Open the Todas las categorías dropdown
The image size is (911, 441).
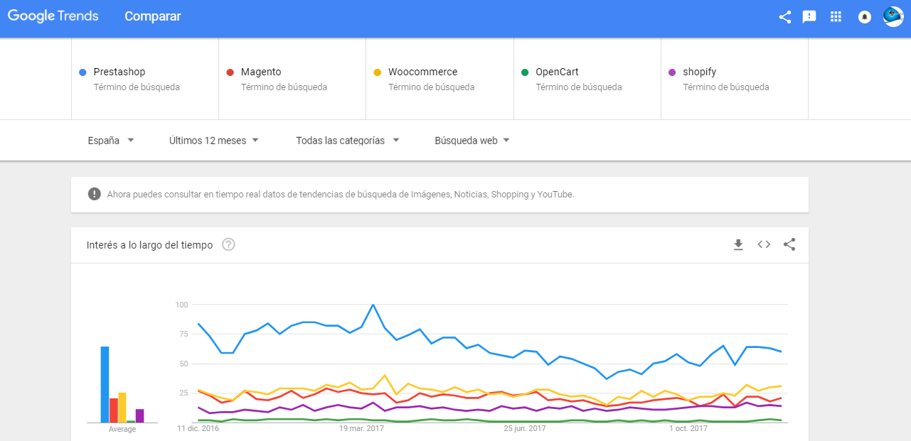click(347, 141)
